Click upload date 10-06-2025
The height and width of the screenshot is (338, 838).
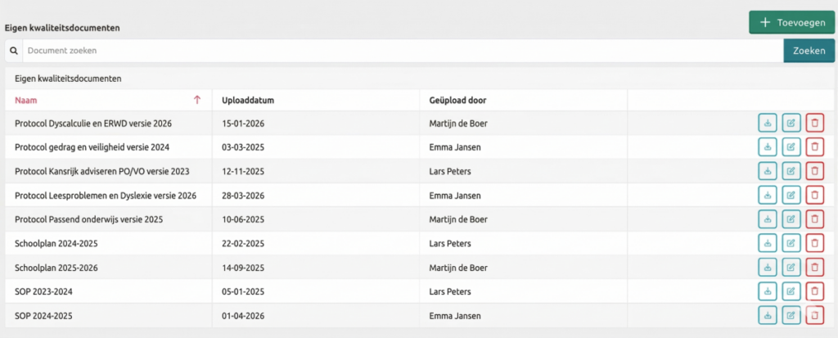coord(243,219)
